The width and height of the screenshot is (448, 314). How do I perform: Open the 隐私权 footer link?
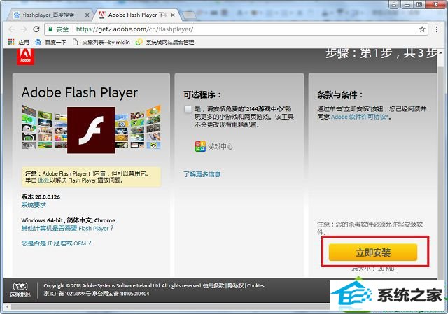236,285
